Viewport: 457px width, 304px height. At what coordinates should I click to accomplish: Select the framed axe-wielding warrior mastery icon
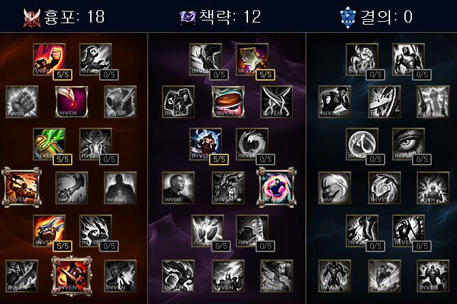tap(22, 187)
